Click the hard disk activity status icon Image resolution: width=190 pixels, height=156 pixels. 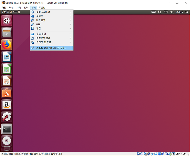[x=138, y=154]
